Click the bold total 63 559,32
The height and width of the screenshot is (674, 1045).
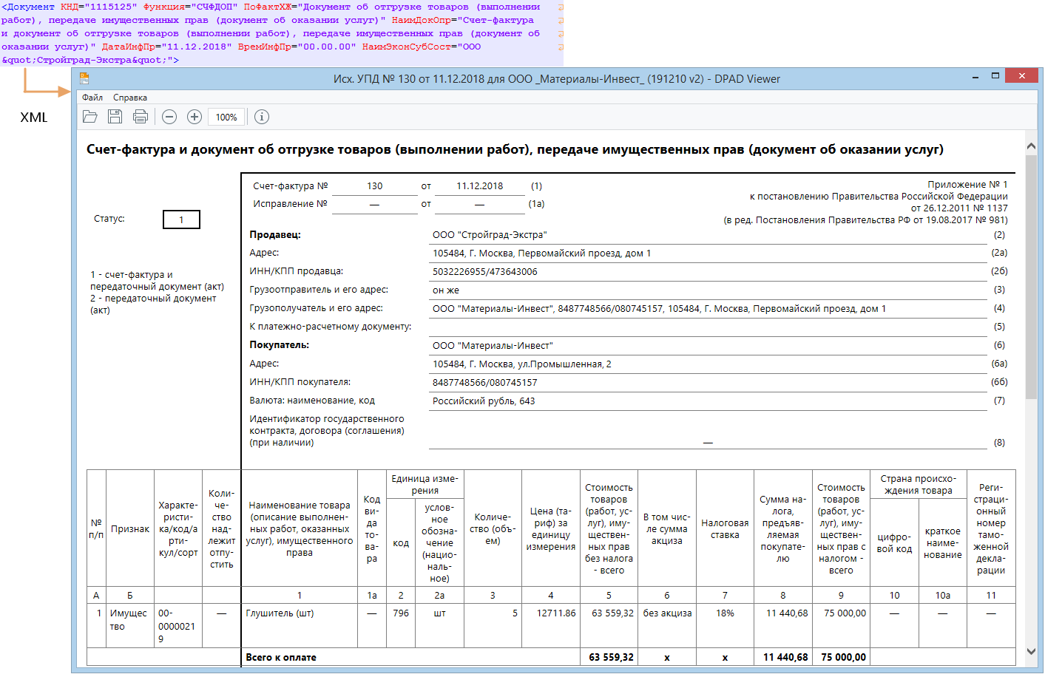(611, 658)
